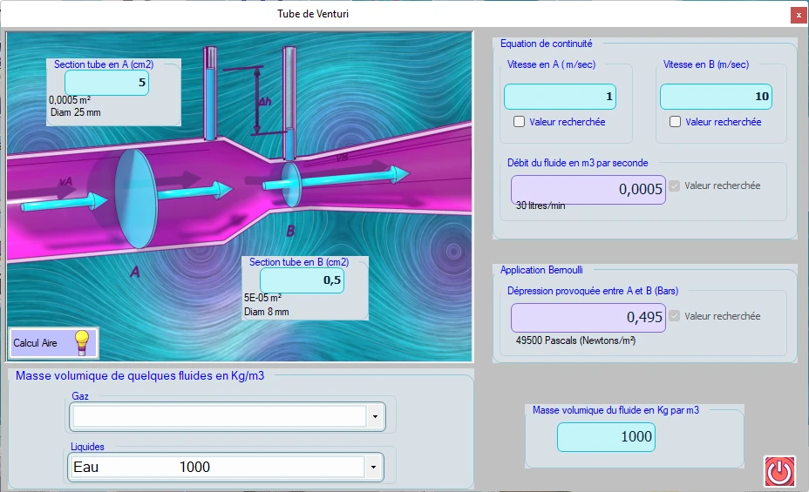
Task: Close the Tube de Venturi window
Action: 799,15
